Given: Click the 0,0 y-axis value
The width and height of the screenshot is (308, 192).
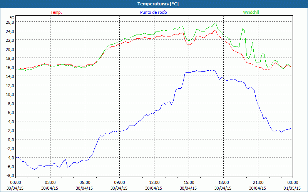Looking at the screenshot, I should pyautogui.click(x=11, y=140).
